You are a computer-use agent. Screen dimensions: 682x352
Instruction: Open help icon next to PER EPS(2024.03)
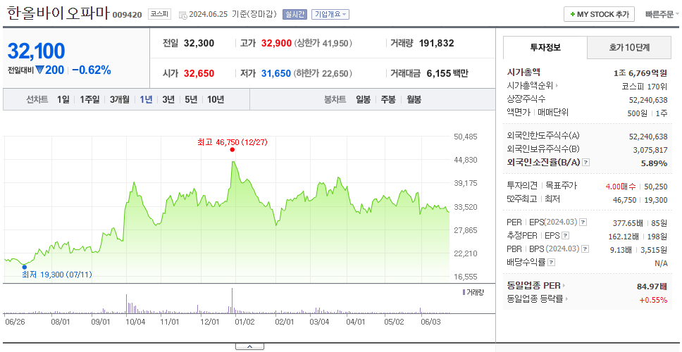click(x=583, y=222)
